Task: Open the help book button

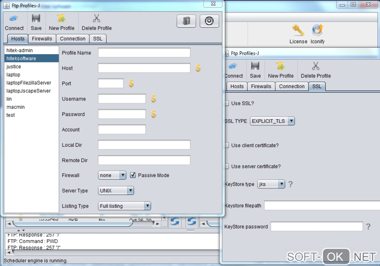Action: click(x=186, y=21)
